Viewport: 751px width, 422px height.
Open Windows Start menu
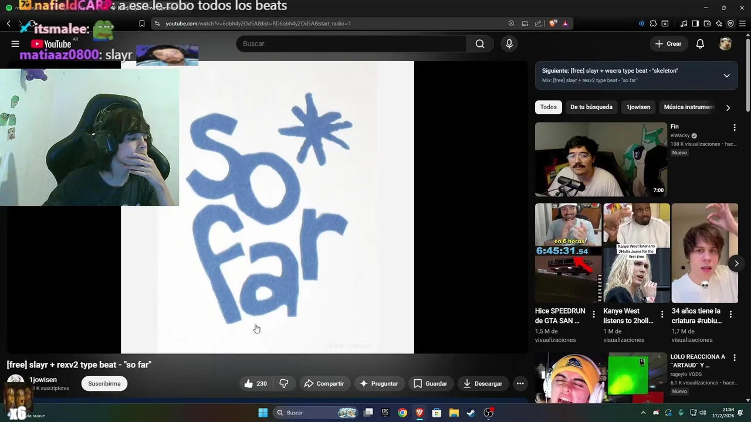pyautogui.click(x=263, y=413)
